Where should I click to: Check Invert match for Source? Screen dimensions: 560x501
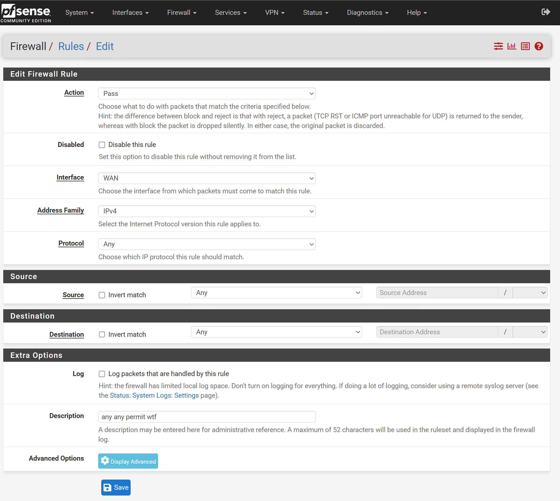coord(102,295)
